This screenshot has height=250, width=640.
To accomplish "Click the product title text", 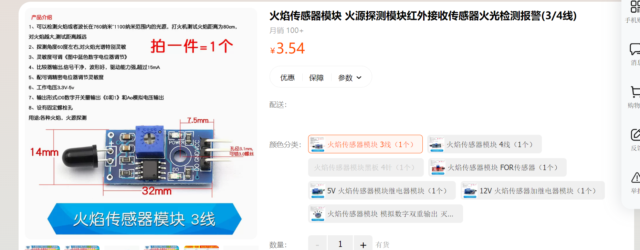I will point(423,16).
